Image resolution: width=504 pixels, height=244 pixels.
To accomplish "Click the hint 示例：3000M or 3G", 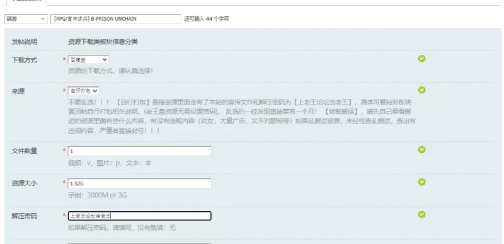I will click(x=97, y=195).
